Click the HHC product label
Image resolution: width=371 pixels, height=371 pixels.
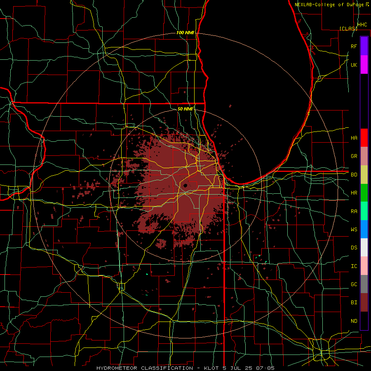362,25
